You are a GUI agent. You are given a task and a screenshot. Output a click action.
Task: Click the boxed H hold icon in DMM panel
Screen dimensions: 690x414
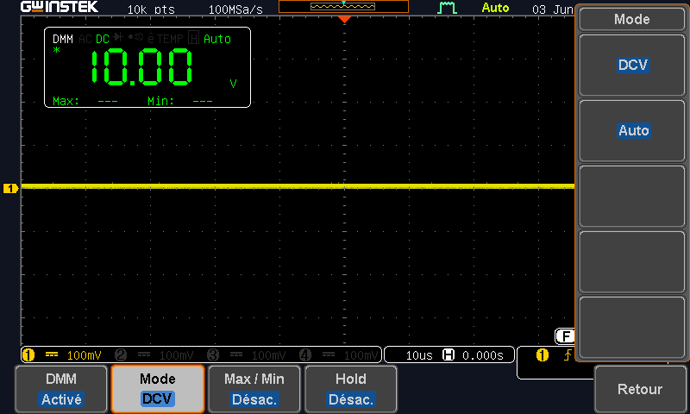[193, 38]
